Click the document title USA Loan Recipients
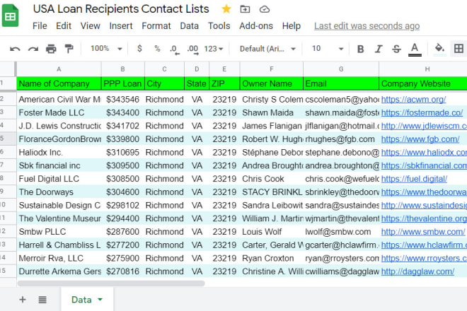467x311 pixels. point(121,9)
